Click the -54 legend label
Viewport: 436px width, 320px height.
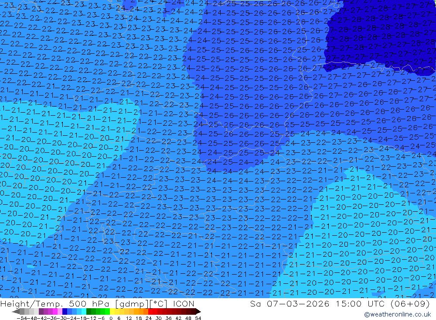22,318
